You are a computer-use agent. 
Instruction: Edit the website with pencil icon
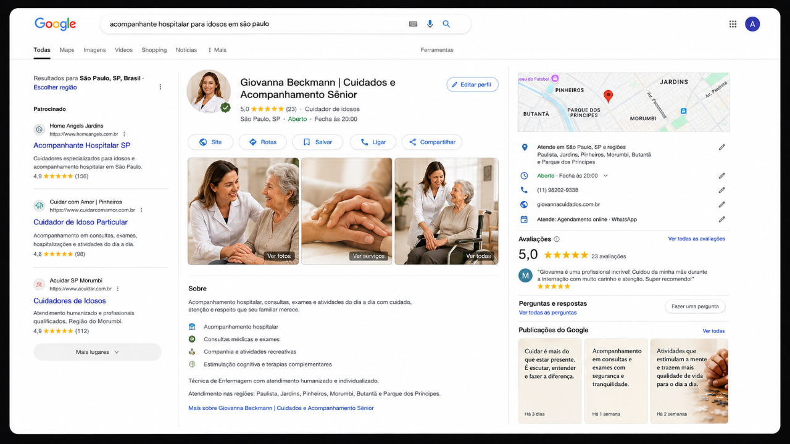click(x=721, y=205)
